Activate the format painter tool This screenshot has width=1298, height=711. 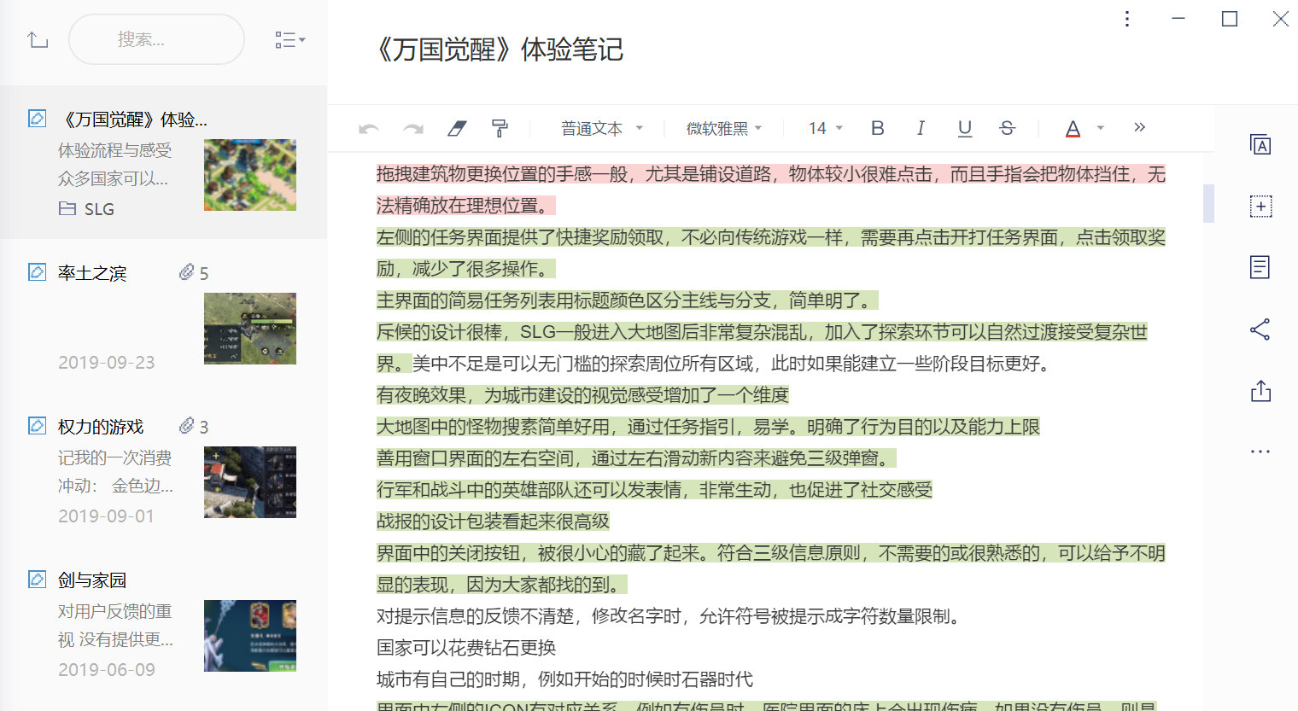(x=500, y=129)
